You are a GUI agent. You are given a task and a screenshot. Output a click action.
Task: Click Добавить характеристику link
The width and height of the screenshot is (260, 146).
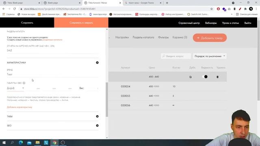[x=19, y=107]
